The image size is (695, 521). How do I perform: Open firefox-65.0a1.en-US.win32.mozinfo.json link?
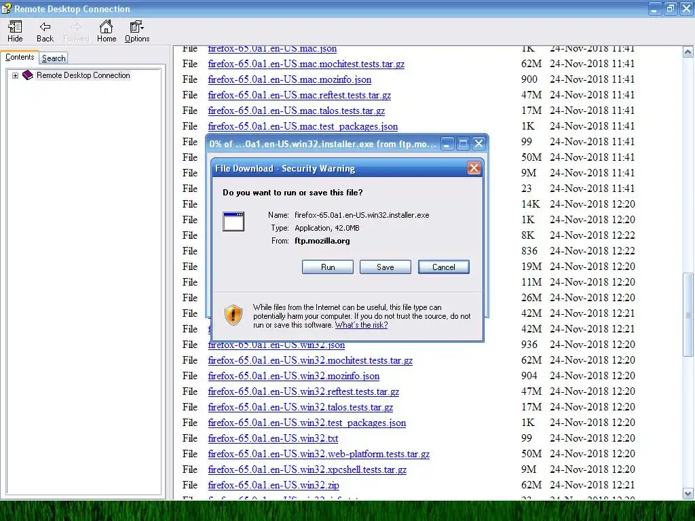point(293,376)
